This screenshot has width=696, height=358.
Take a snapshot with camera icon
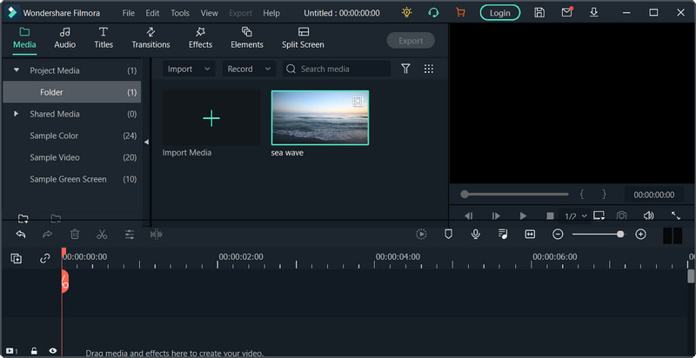pyautogui.click(x=621, y=215)
